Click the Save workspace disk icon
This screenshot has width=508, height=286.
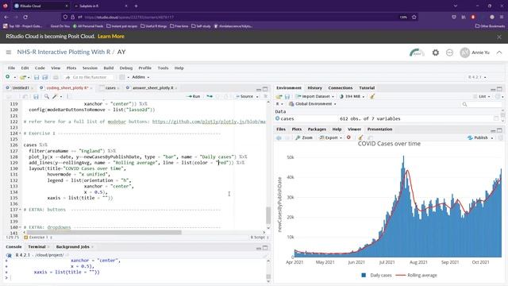coord(287,96)
